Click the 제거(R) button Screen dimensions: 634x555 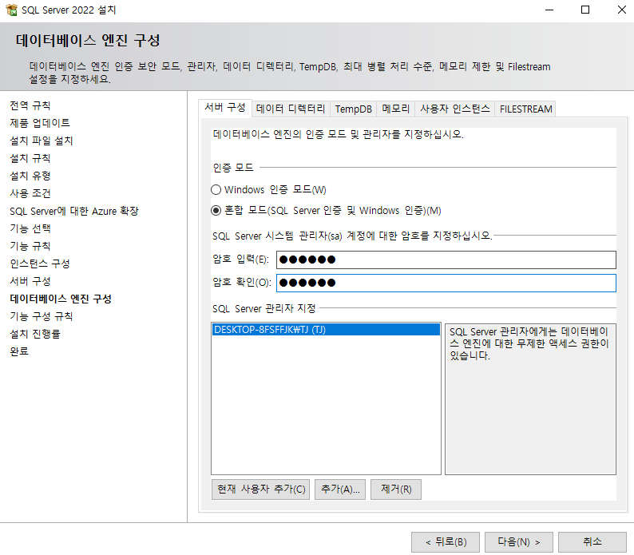click(x=396, y=490)
